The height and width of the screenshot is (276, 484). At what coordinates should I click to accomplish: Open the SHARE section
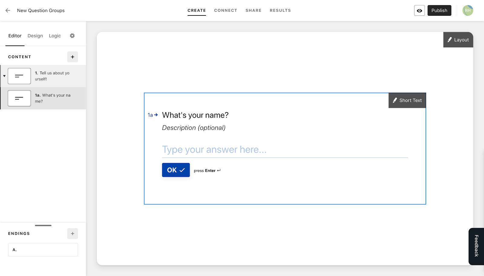coord(253,10)
